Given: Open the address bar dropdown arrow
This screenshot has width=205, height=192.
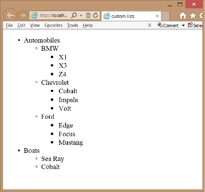Looking at the screenshot, I should tap(81, 15).
